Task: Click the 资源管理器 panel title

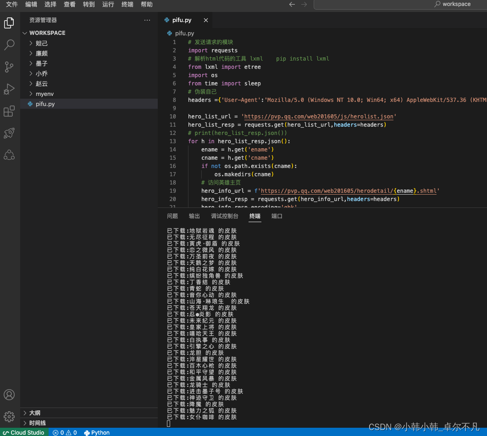Action: (x=43, y=20)
